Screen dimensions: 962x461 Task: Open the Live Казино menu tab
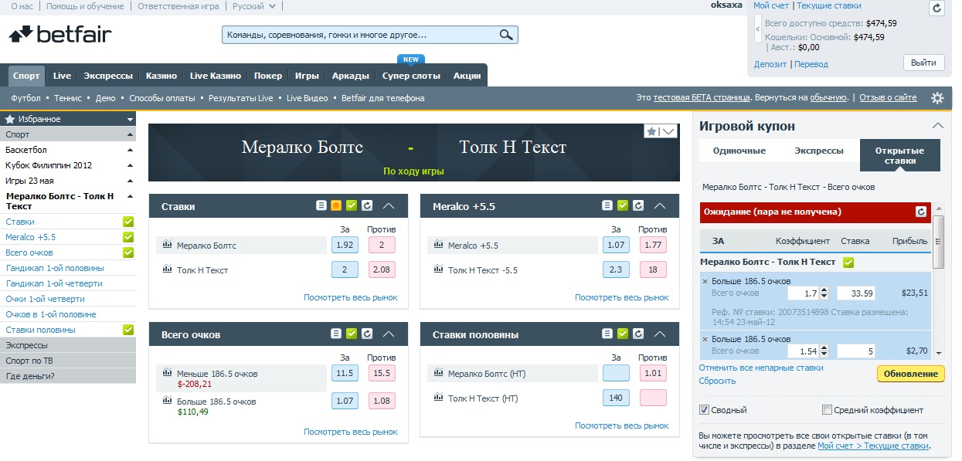216,76
